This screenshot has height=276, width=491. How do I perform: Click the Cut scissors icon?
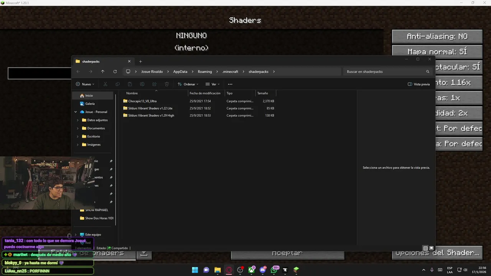coord(105,84)
